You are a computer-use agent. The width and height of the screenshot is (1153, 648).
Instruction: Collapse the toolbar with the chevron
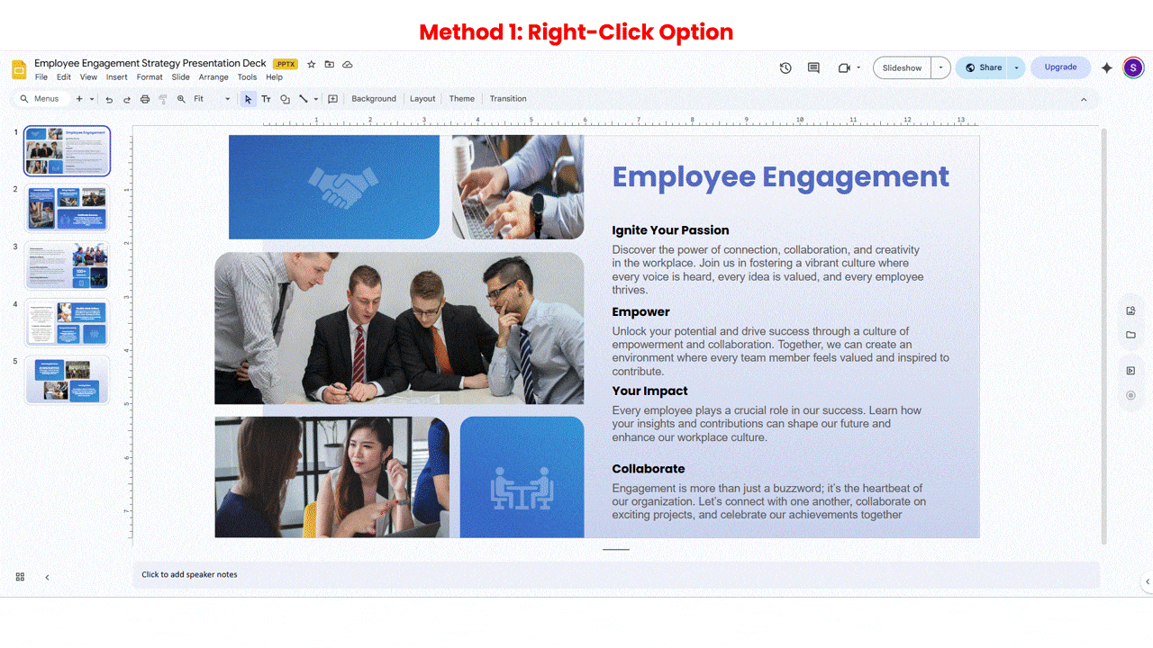click(1084, 99)
